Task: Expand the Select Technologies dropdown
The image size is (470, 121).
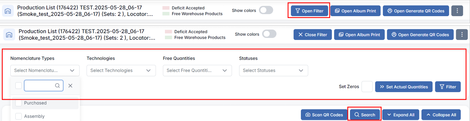Action: pyautogui.click(x=121, y=71)
